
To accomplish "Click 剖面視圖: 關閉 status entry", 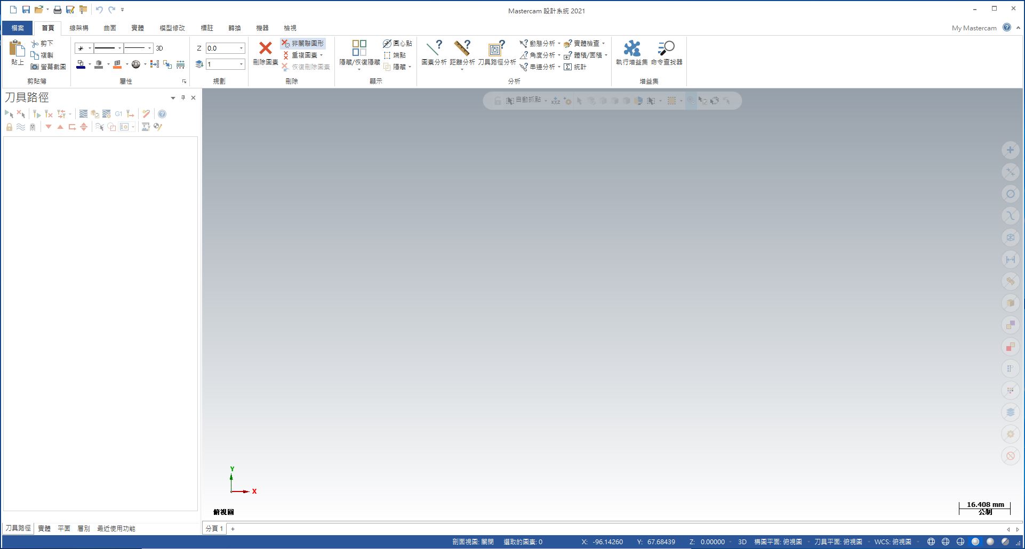I will [x=473, y=542].
